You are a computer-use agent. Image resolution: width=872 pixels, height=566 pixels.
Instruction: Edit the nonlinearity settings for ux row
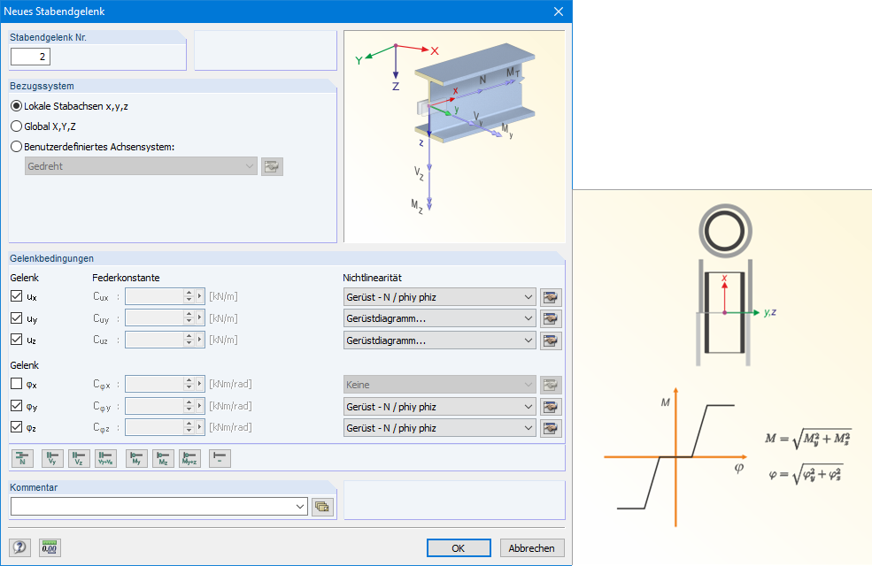click(551, 297)
